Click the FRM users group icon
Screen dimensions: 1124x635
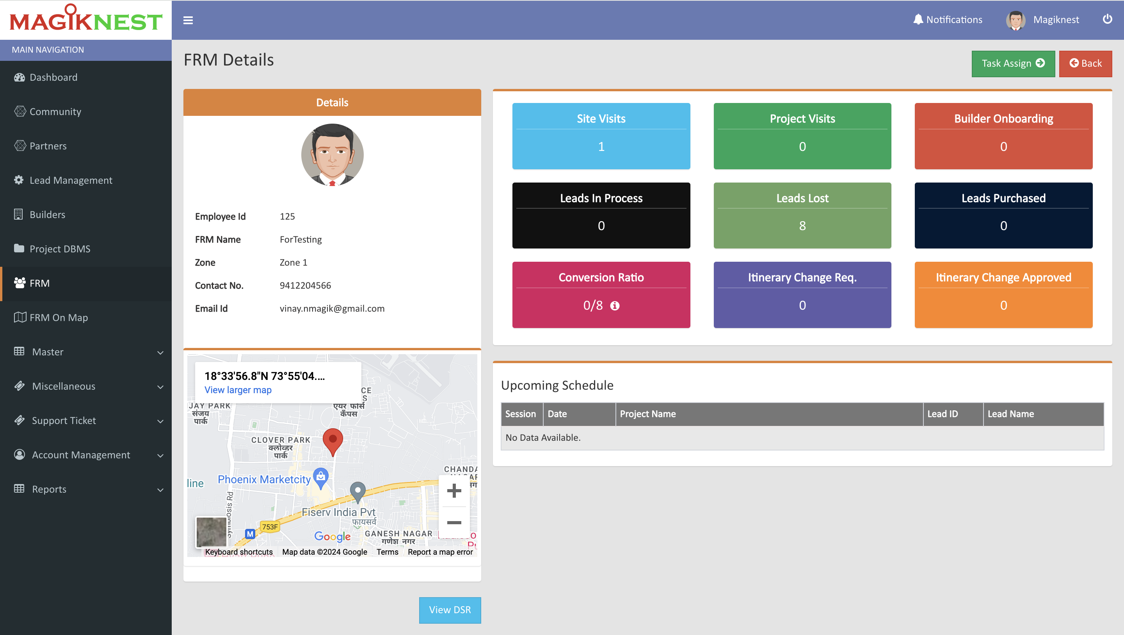point(20,283)
